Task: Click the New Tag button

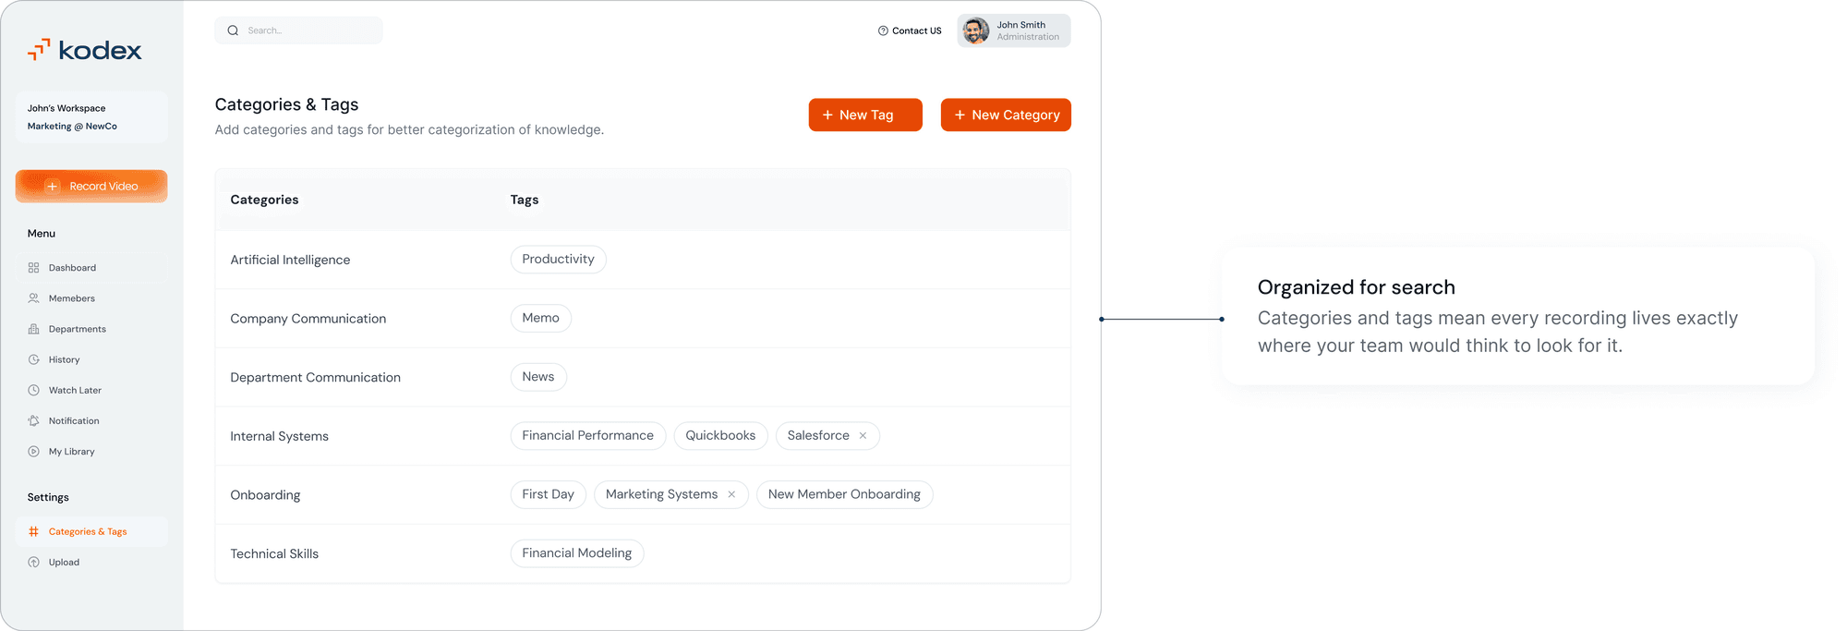Action: 865,115
